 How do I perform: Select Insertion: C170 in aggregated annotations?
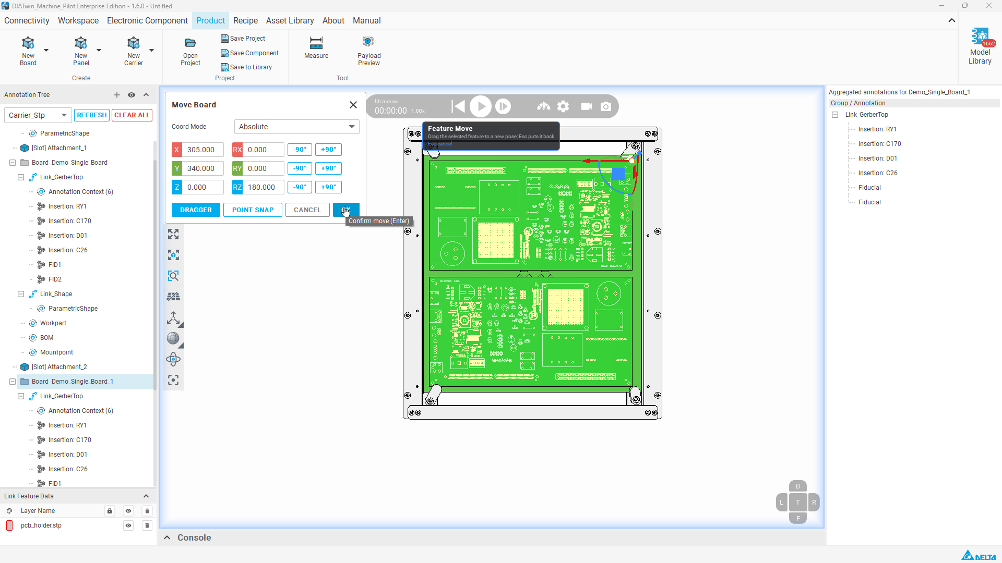(879, 144)
